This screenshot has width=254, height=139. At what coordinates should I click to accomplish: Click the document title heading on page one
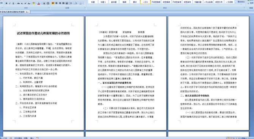(x=43, y=33)
